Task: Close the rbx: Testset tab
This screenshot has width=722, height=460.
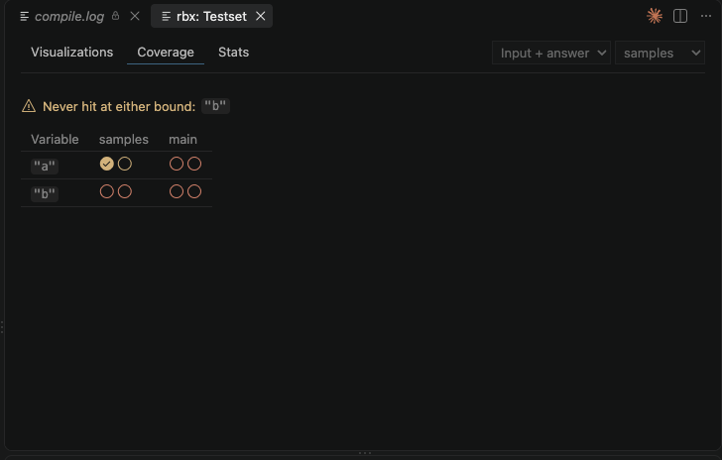Action: point(261,16)
